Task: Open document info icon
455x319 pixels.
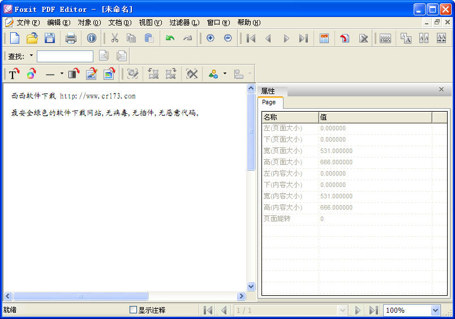Action: (92, 38)
